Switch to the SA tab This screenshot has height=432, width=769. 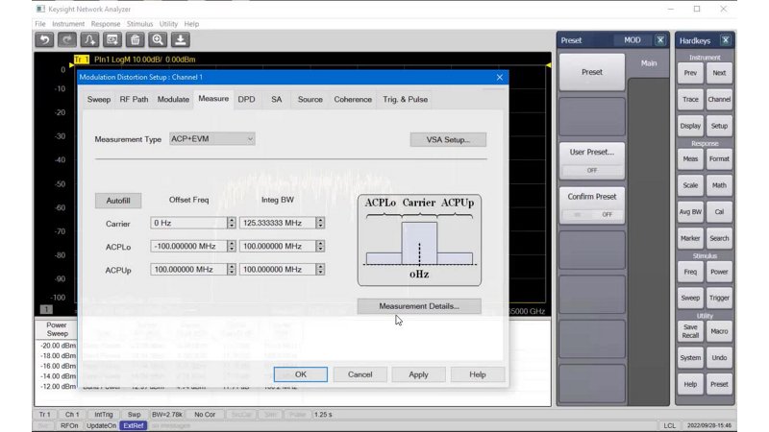(x=277, y=100)
